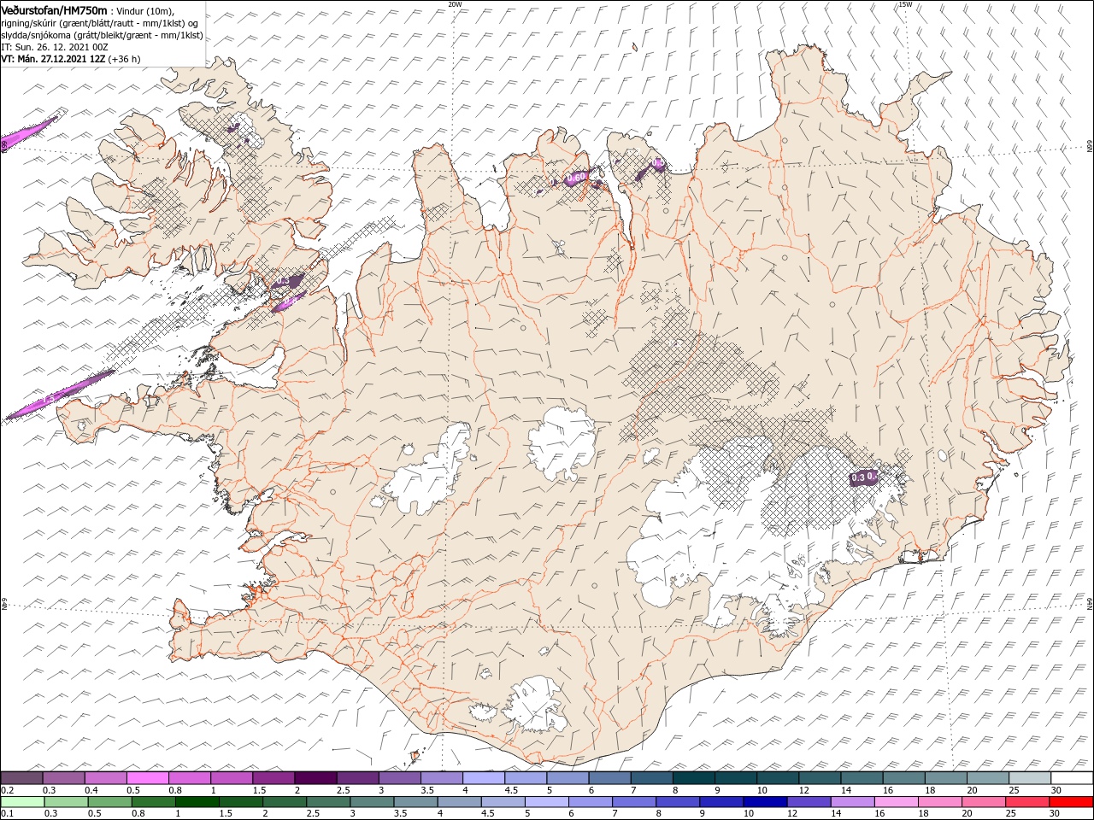1094x820 pixels.
Task: Pick the light lavender swatch labeled 4
Action: tap(483, 778)
